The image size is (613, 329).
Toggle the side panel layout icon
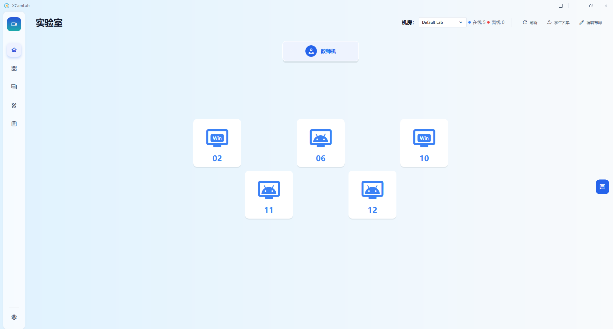[561, 6]
